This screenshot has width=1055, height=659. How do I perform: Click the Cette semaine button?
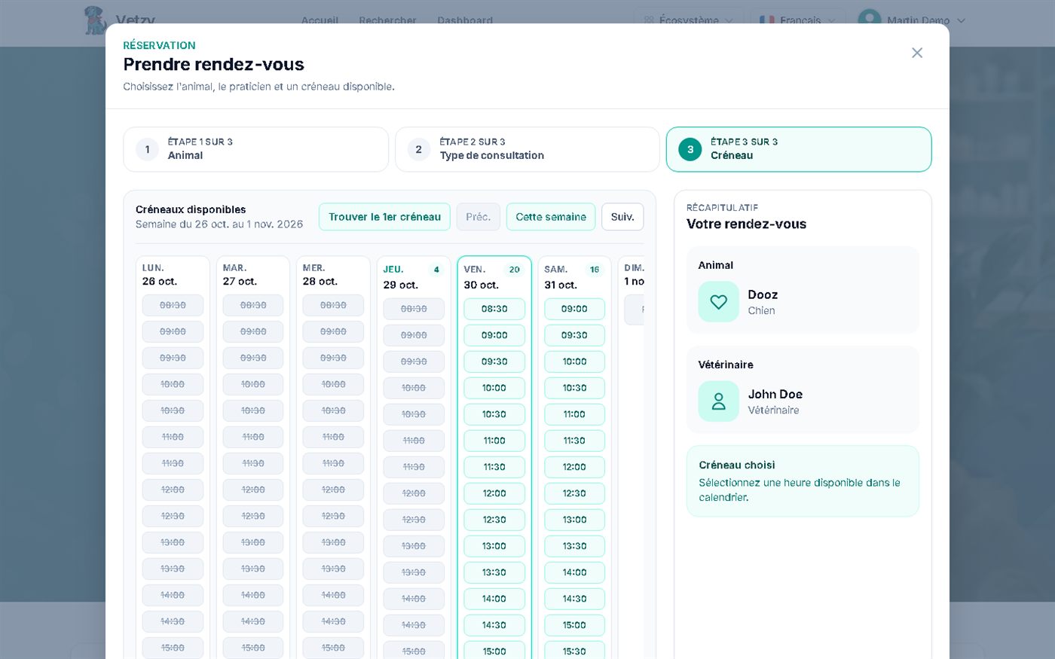[551, 217]
